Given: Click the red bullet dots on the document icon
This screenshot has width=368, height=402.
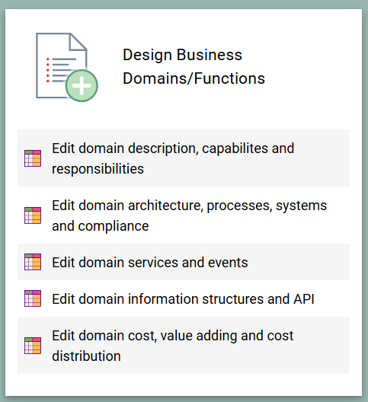Looking at the screenshot, I should click(x=48, y=70).
